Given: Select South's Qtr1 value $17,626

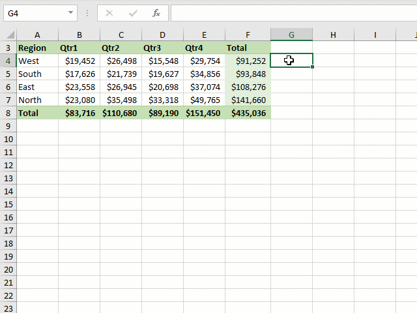Looking at the screenshot, I should point(79,74).
